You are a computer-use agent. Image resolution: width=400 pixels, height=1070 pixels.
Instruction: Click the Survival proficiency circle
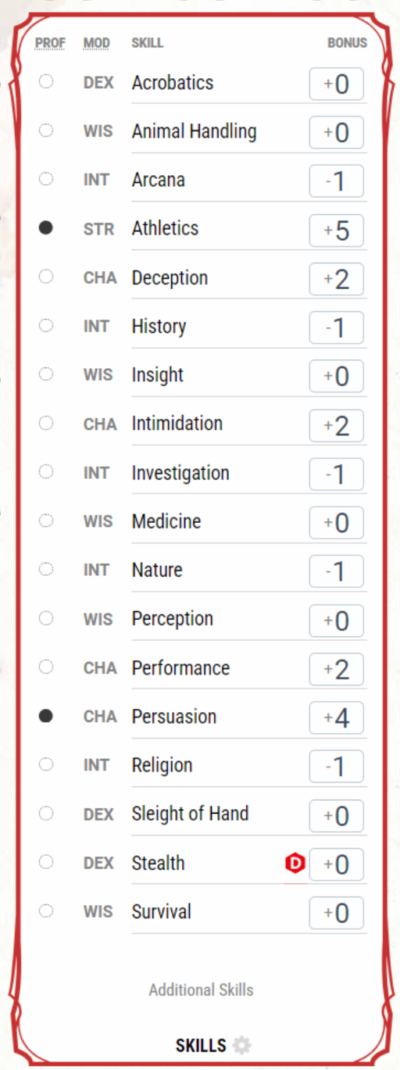tap(46, 911)
